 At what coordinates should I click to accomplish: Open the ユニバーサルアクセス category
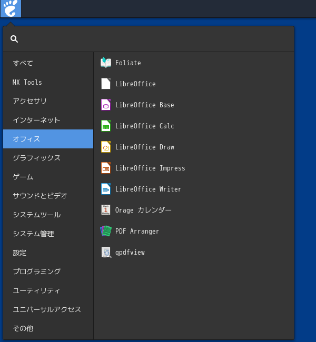(x=48, y=309)
